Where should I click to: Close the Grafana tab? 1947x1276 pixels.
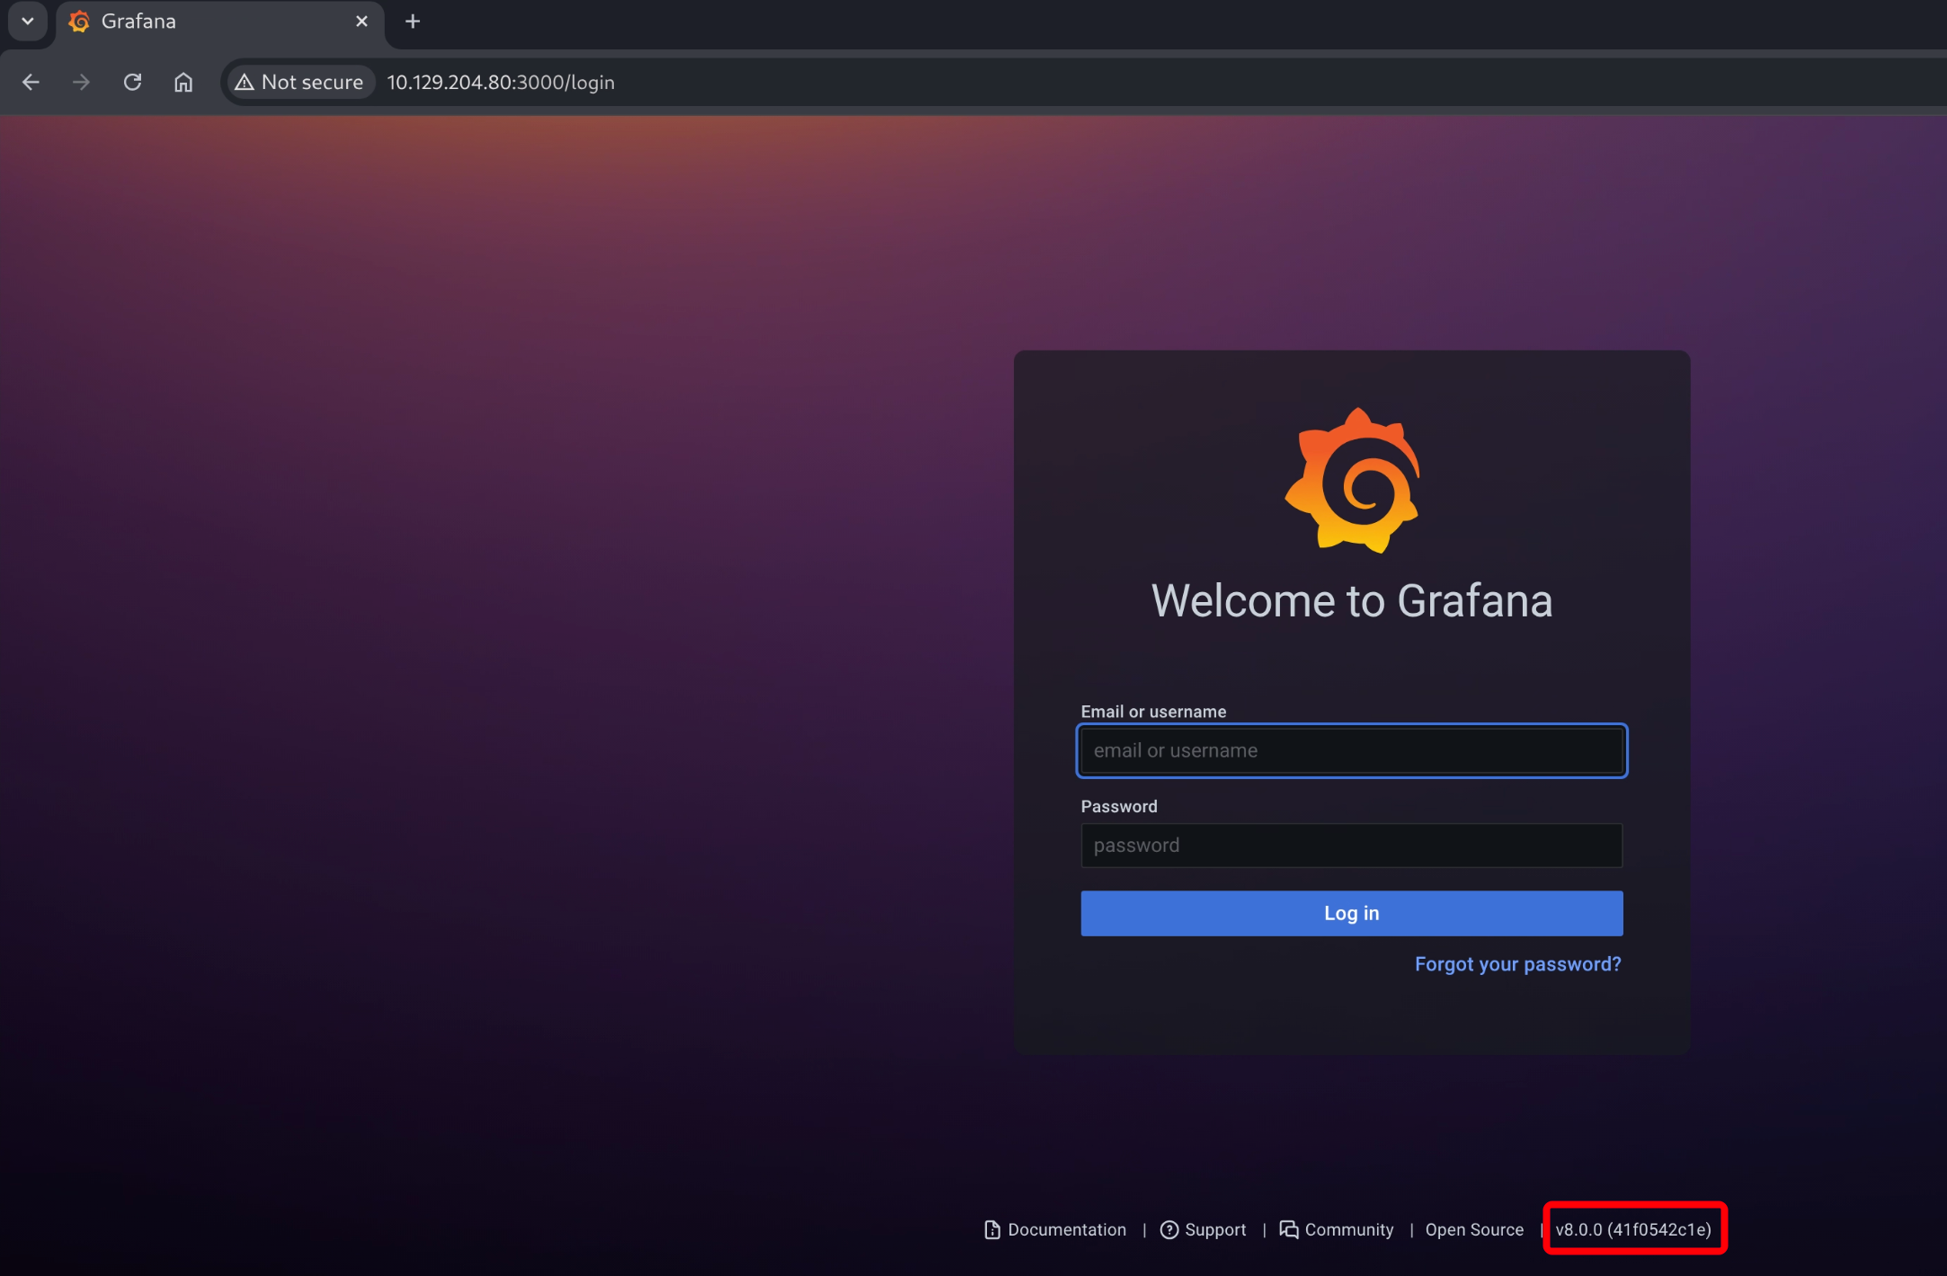click(x=361, y=22)
